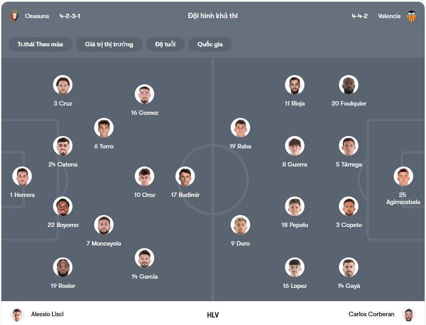The height and width of the screenshot is (325, 426).
Task: Open Guerra's player portrait
Action: [x=294, y=146]
